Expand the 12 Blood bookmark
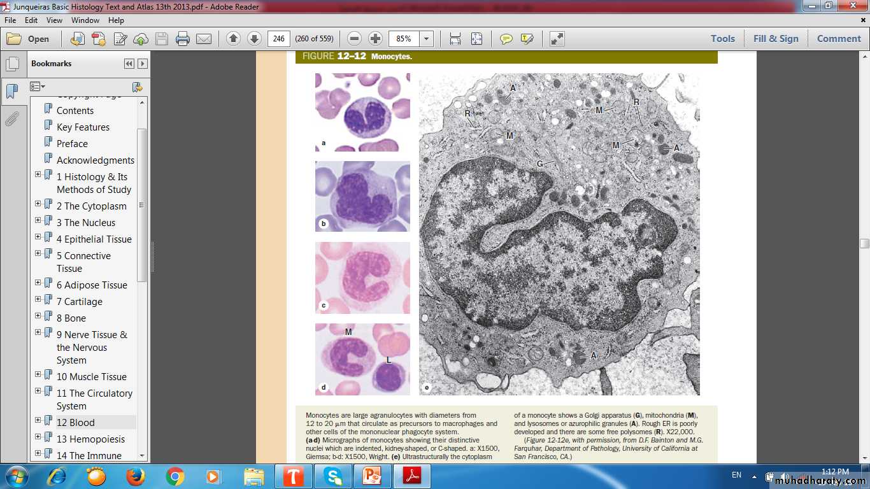This screenshot has width=870, height=489. click(38, 420)
